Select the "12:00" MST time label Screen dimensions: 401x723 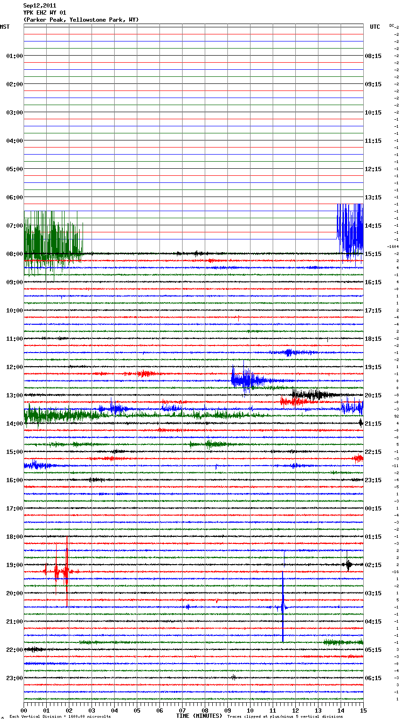click(x=15, y=367)
